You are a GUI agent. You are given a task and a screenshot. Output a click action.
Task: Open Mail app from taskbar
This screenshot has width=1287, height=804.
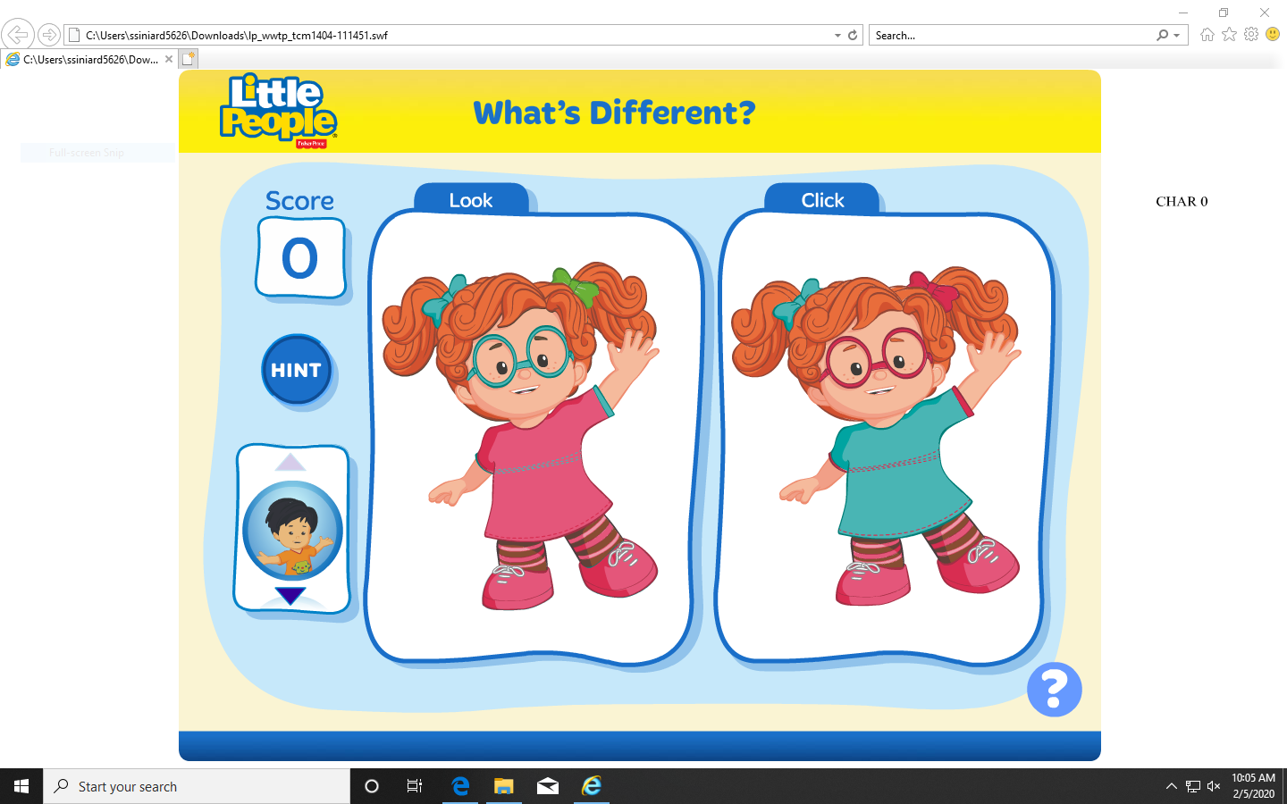(548, 786)
